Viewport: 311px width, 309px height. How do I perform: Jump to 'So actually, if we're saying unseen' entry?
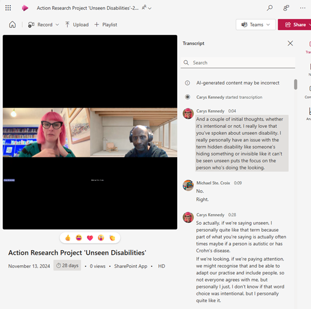coord(241,237)
